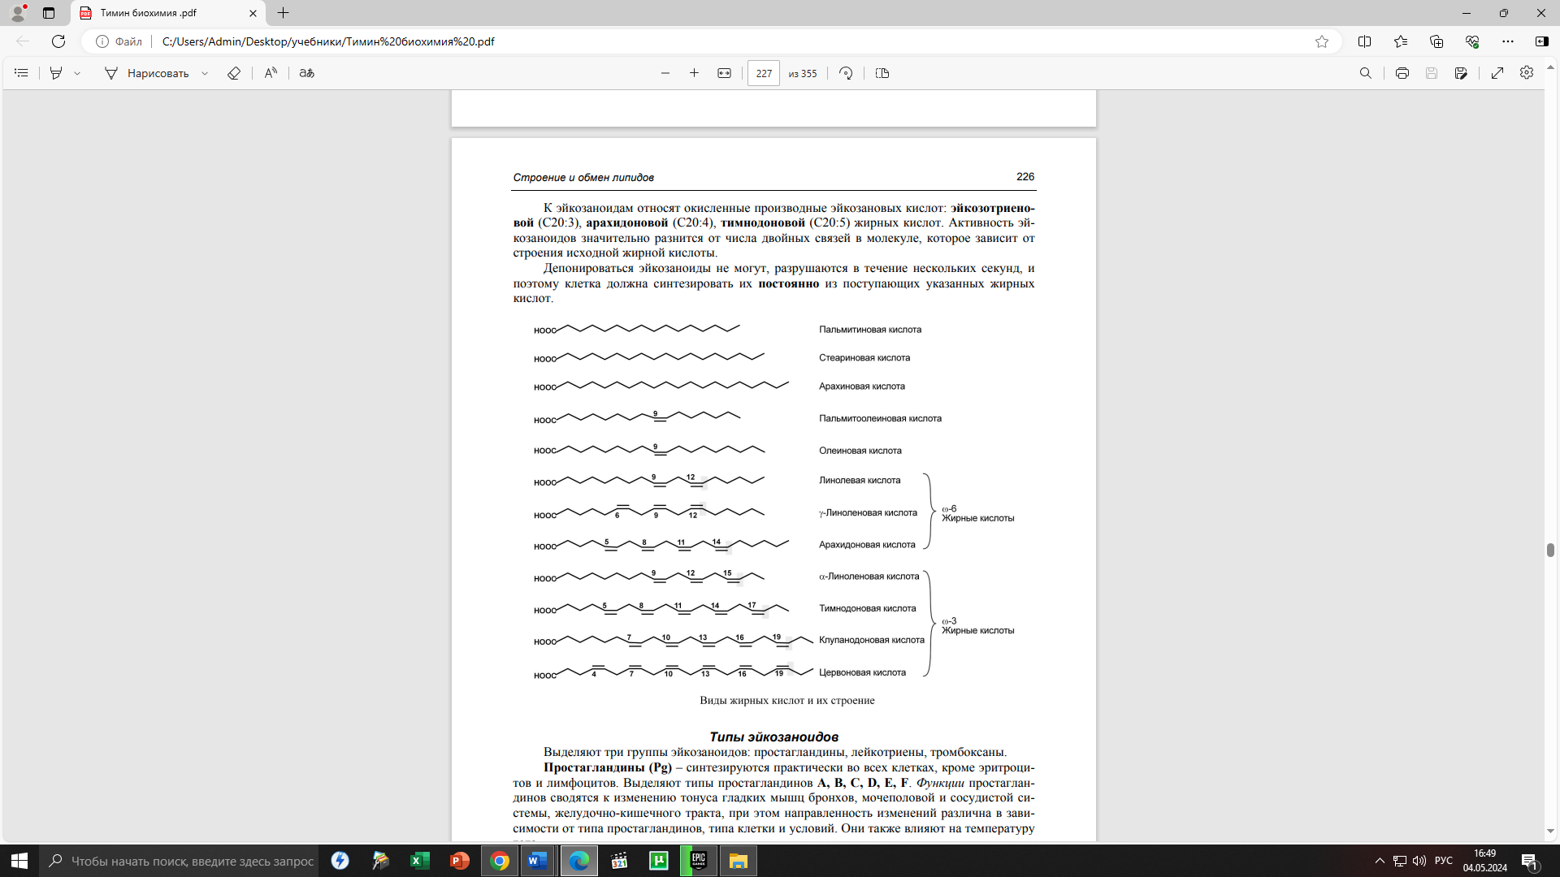The width and height of the screenshot is (1560, 877).
Task: View site information Файл icon
Action: coord(119,41)
